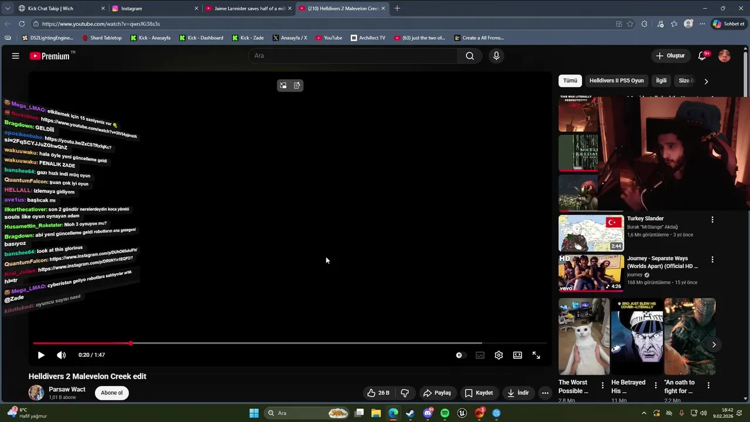Click the transcript overlay icon on video
The image size is (750, 422).
click(297, 86)
